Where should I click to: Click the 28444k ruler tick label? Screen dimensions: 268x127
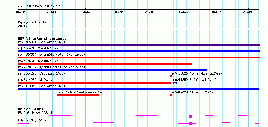pos(85,12)
